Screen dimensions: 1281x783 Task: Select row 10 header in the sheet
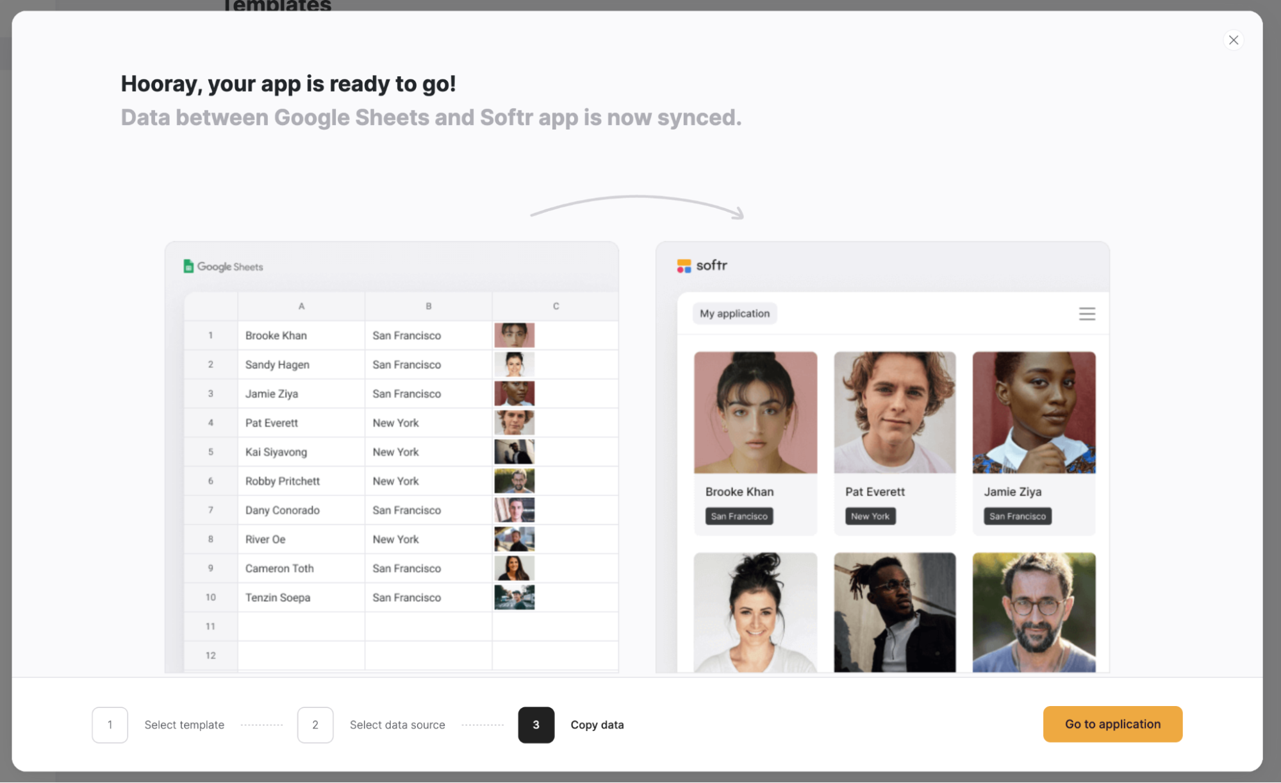pos(210,597)
